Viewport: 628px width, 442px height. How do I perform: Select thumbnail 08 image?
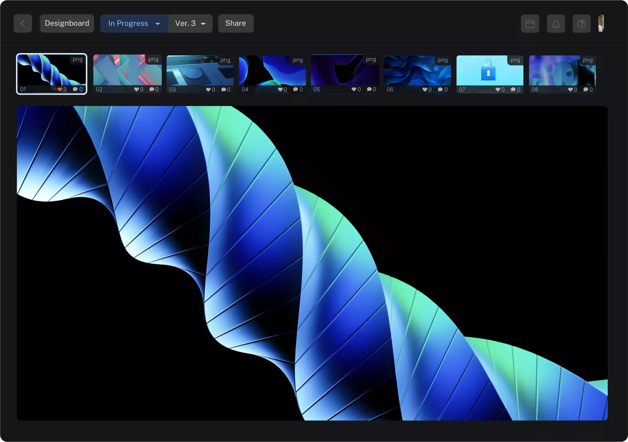click(x=562, y=71)
